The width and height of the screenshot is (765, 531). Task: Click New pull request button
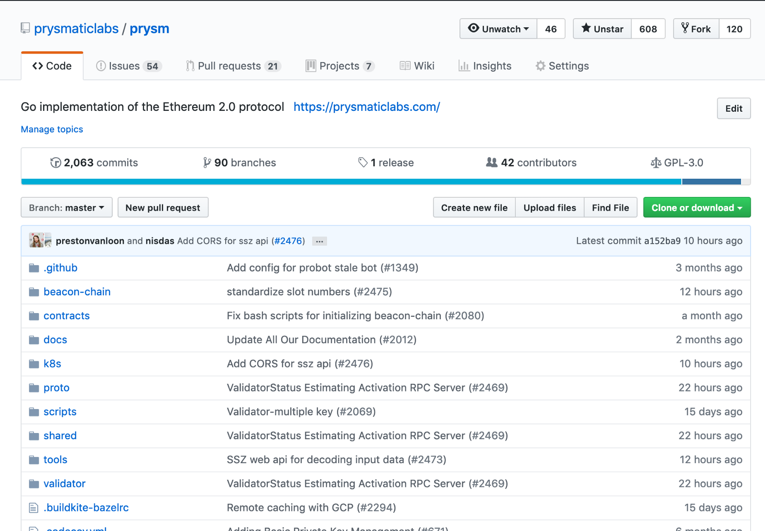[163, 207]
